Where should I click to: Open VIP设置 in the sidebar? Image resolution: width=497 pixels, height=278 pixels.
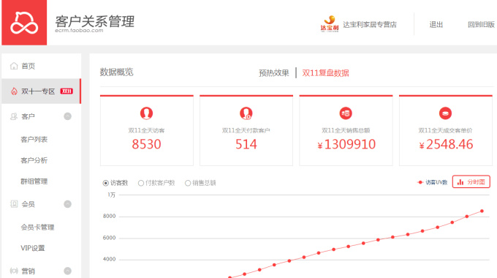pyautogui.click(x=33, y=248)
